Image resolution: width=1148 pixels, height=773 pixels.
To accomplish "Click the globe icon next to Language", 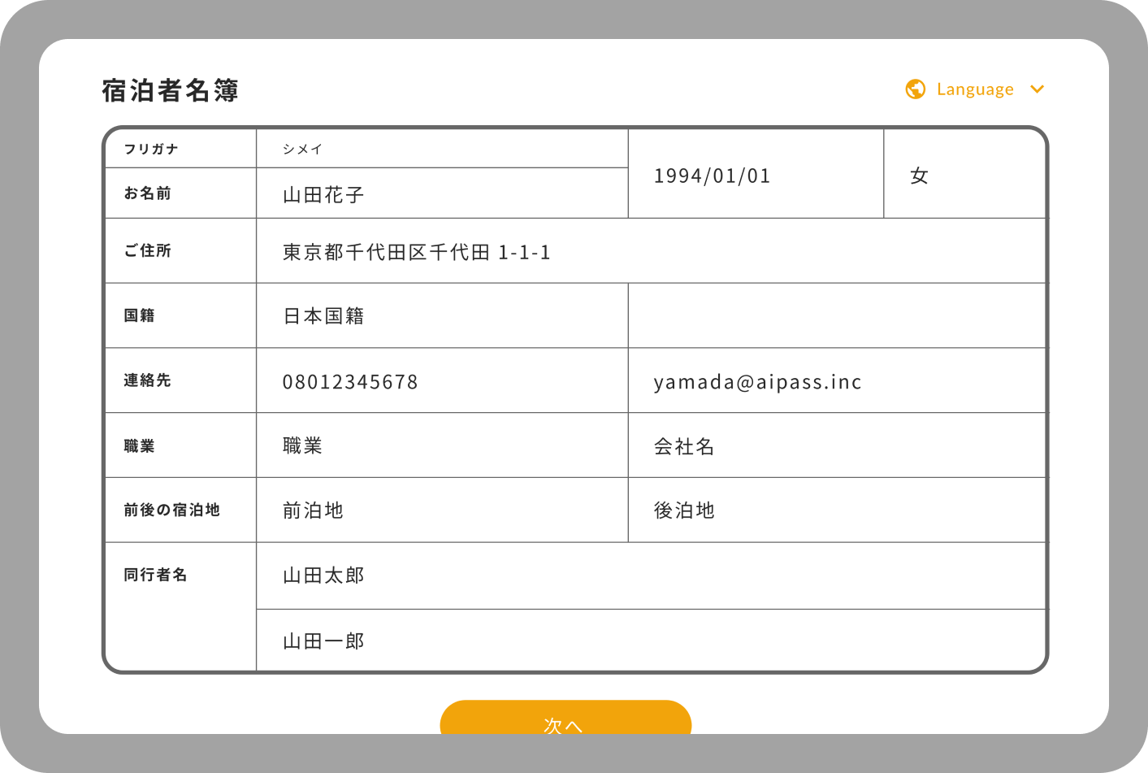I will 915,89.
